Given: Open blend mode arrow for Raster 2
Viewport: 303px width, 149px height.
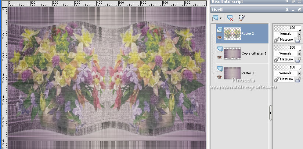Looking at the screenshot, I should [300, 34].
